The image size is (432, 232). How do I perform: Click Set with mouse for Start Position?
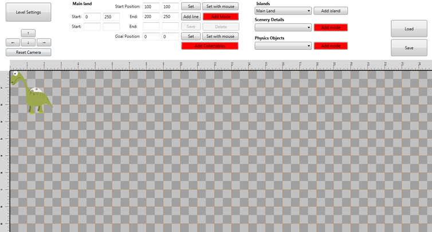tap(220, 6)
